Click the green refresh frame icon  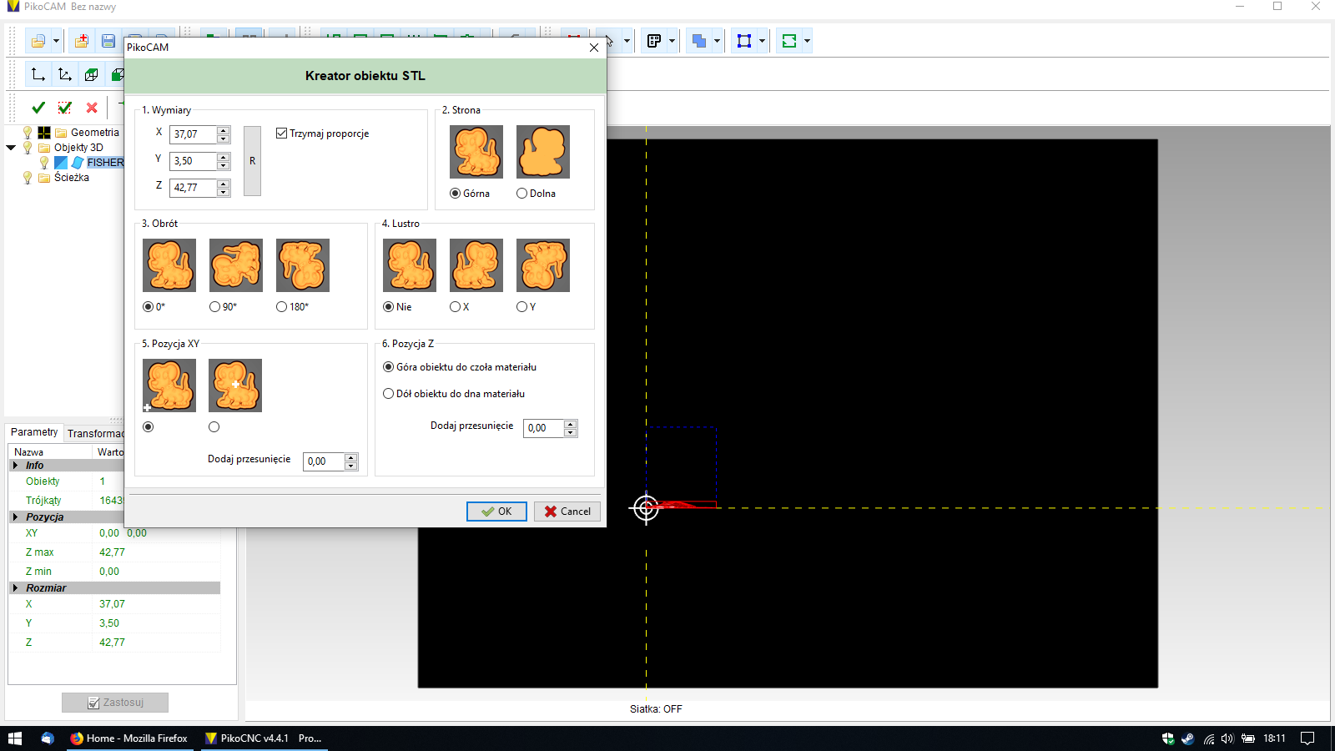tap(789, 41)
